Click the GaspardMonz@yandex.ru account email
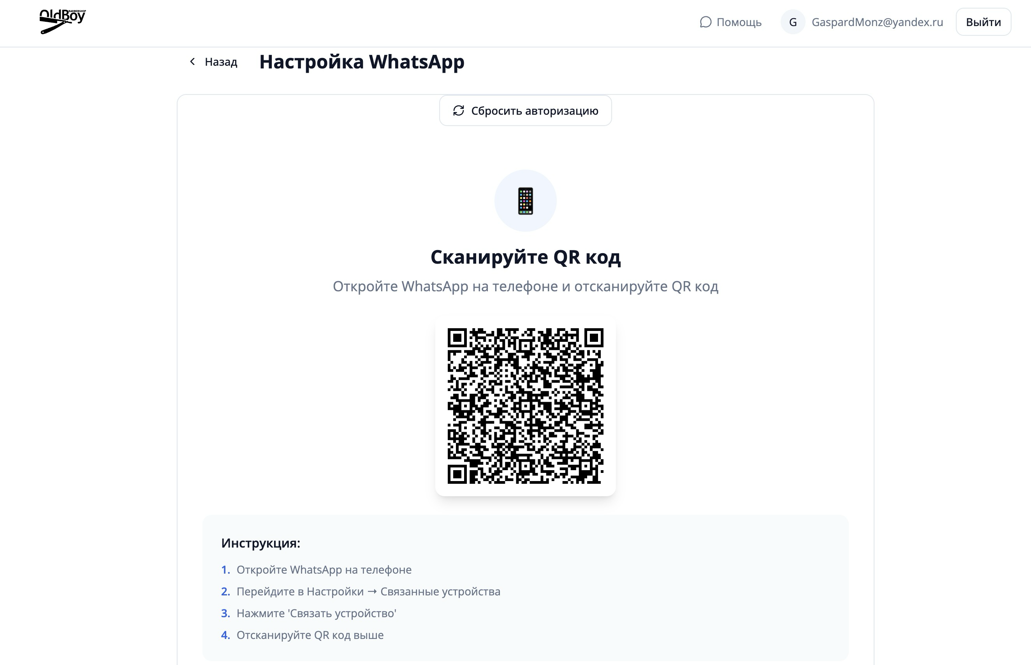Screen dimensions: 1031x665 [x=877, y=22]
